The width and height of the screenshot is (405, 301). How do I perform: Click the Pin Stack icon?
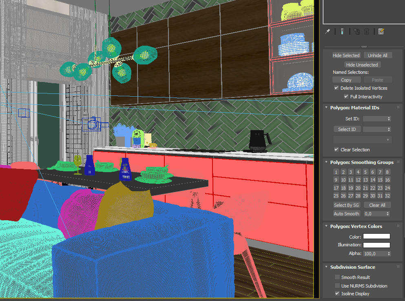[x=328, y=31]
